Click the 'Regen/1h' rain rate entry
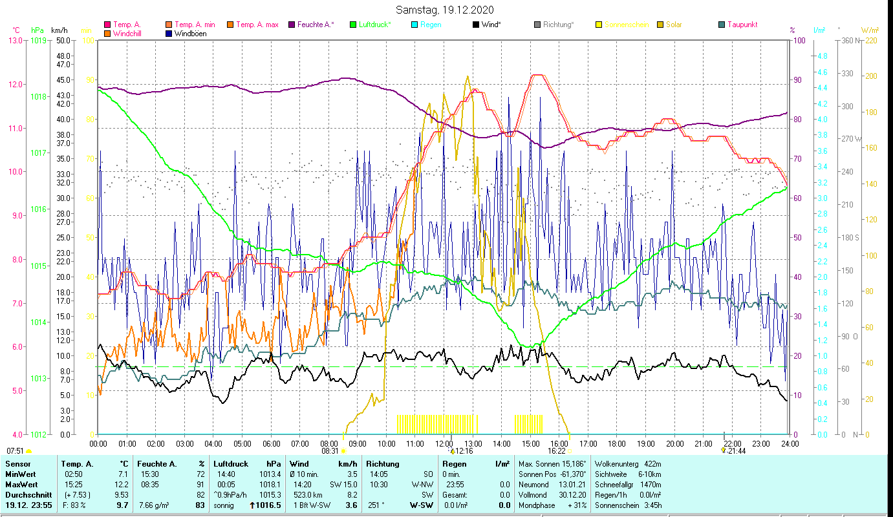Screen dimensions: 893x517 [627, 495]
